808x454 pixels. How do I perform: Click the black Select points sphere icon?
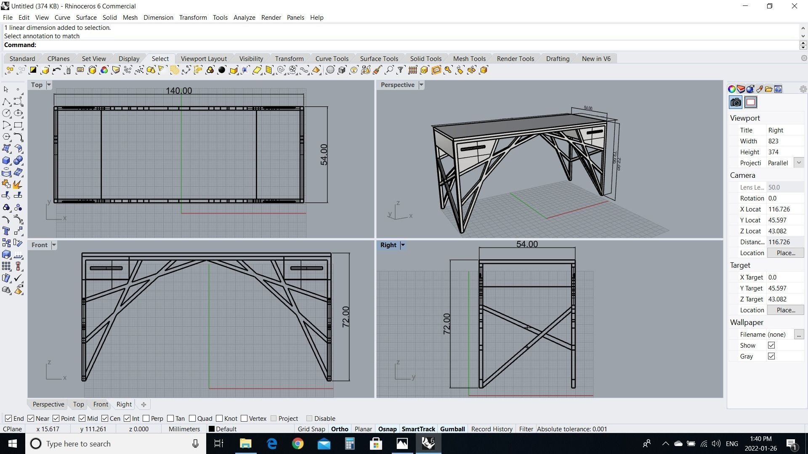pyautogui.click(x=222, y=70)
